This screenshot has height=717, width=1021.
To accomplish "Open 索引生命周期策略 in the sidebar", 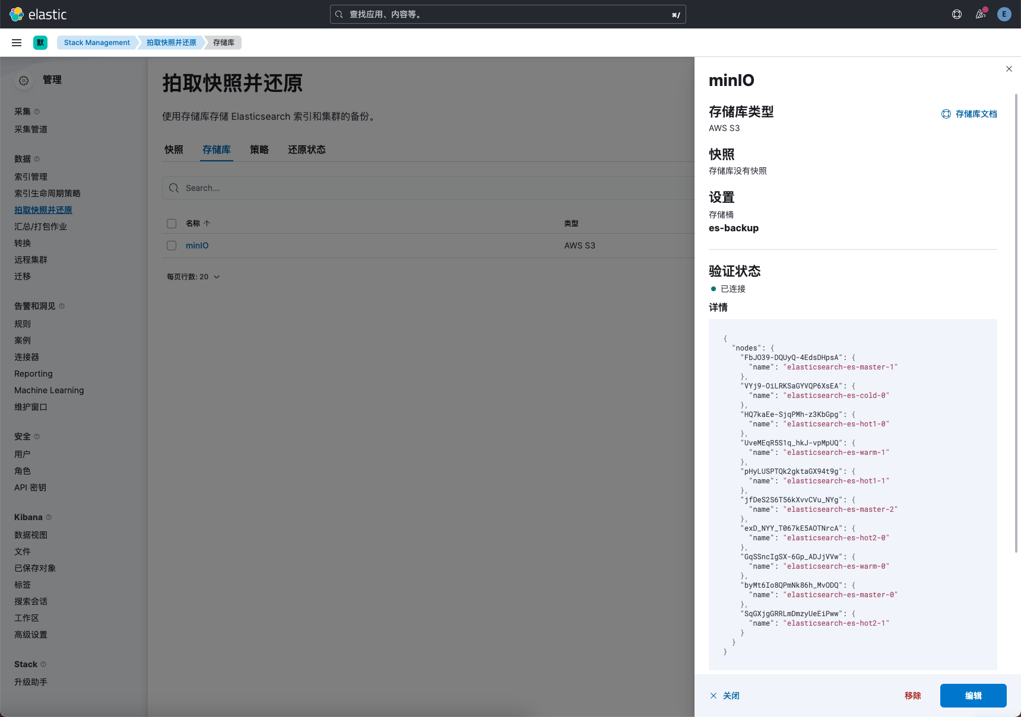I will tap(47, 193).
